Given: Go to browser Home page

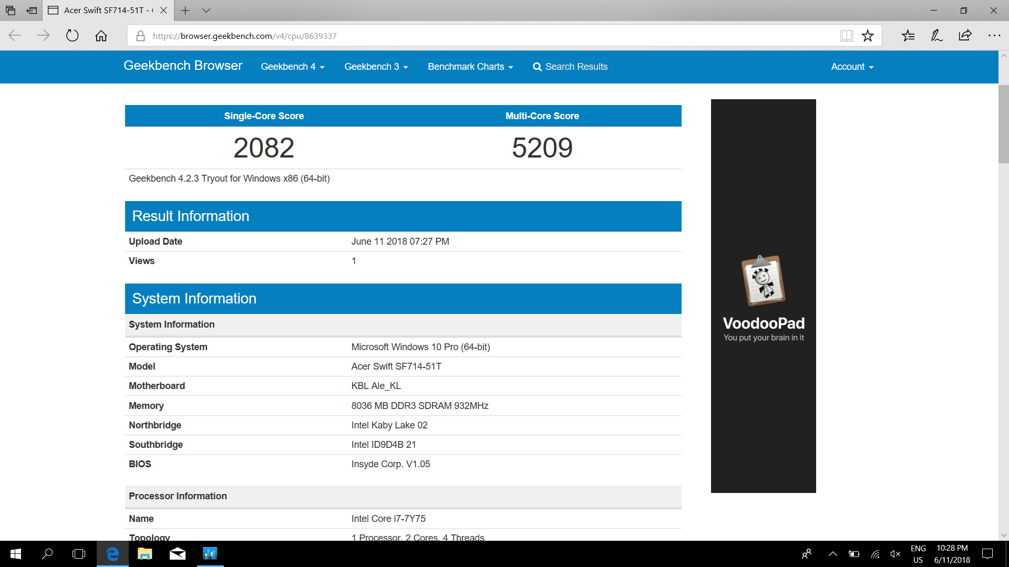Looking at the screenshot, I should [101, 36].
